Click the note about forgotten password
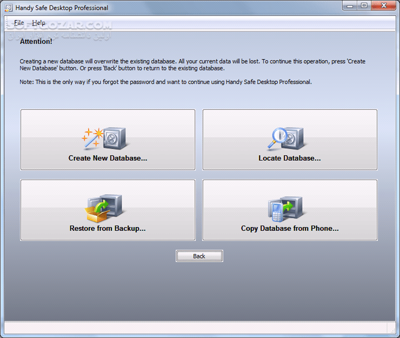 (165, 82)
